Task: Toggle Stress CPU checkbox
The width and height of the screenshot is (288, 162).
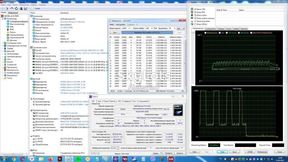Action: (195, 9)
